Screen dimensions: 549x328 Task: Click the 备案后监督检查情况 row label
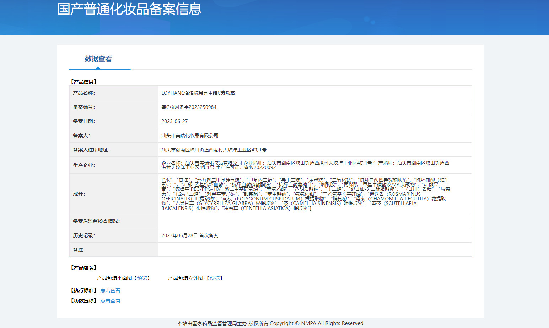point(96,221)
